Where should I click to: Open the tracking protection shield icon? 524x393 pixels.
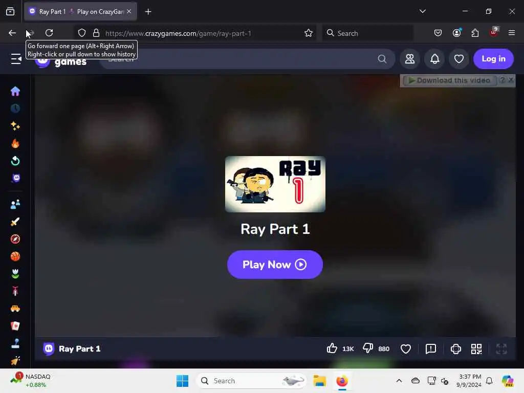82,33
